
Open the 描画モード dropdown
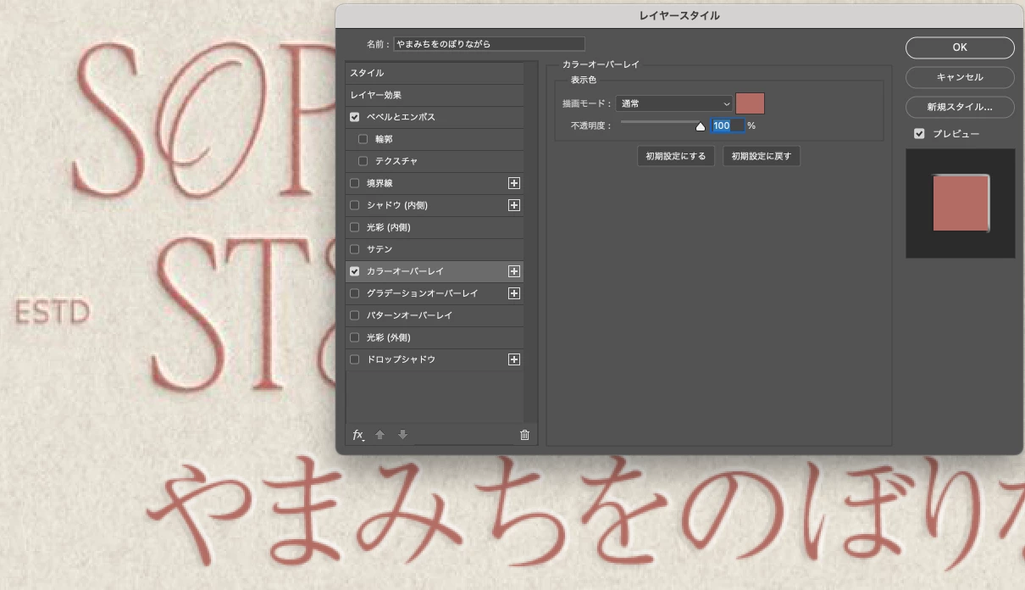click(674, 103)
